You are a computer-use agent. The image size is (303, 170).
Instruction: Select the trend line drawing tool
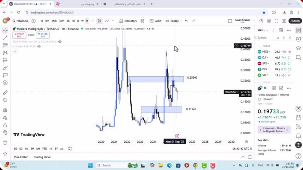(5, 38)
